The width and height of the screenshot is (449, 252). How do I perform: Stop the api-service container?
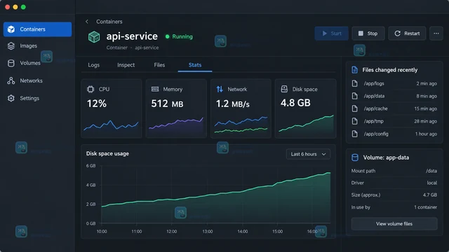pos(368,34)
